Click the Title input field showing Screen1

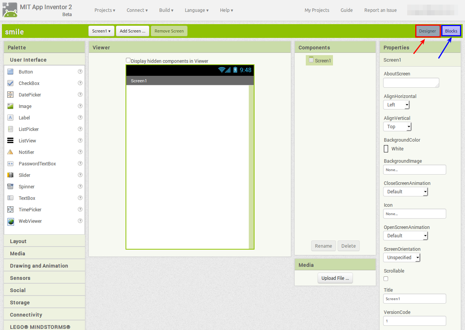(x=414, y=299)
